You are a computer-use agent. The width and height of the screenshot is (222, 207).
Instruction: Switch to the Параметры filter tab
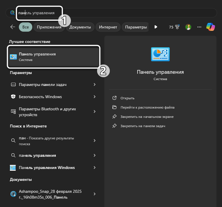(136, 27)
